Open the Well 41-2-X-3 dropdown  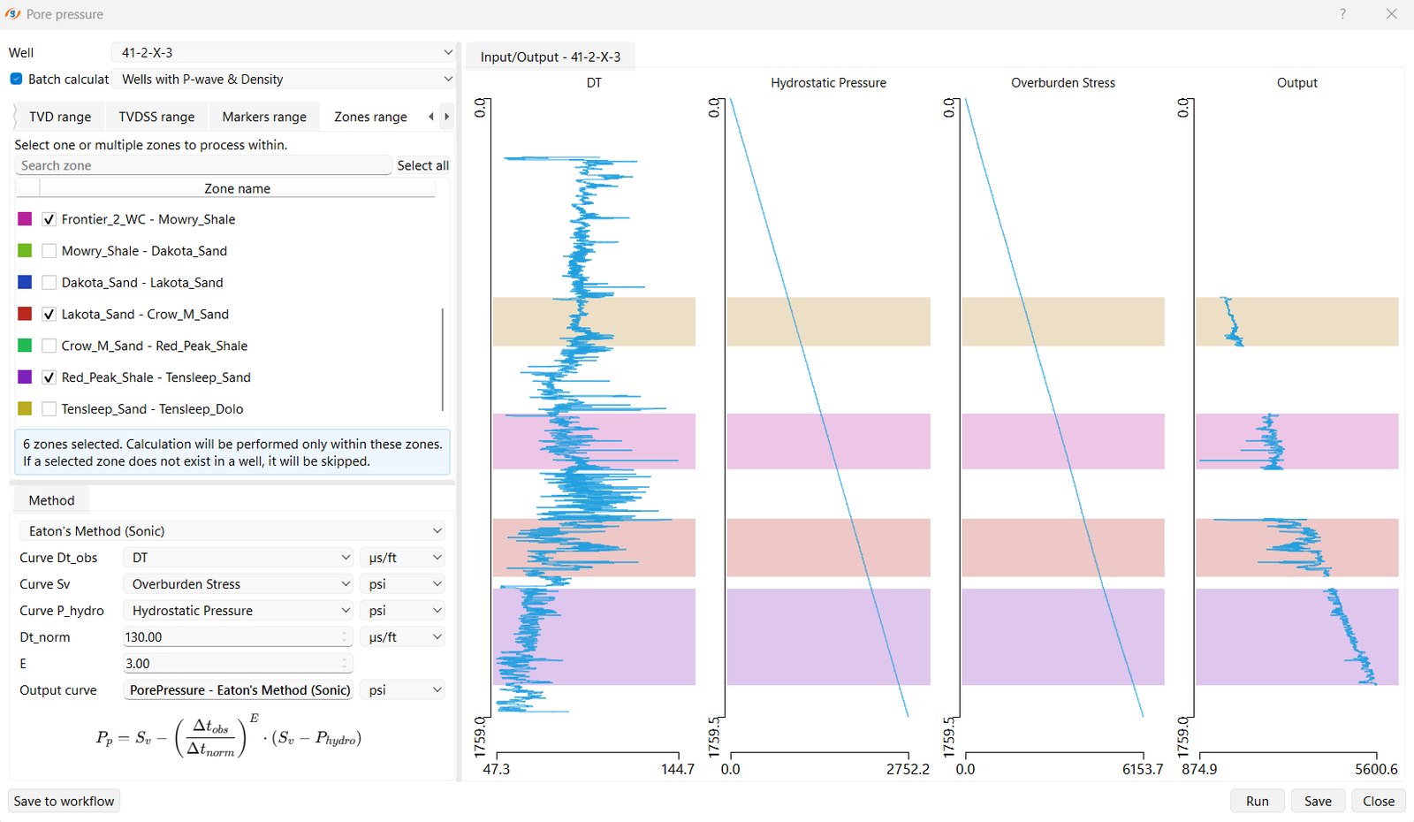pyautogui.click(x=283, y=53)
